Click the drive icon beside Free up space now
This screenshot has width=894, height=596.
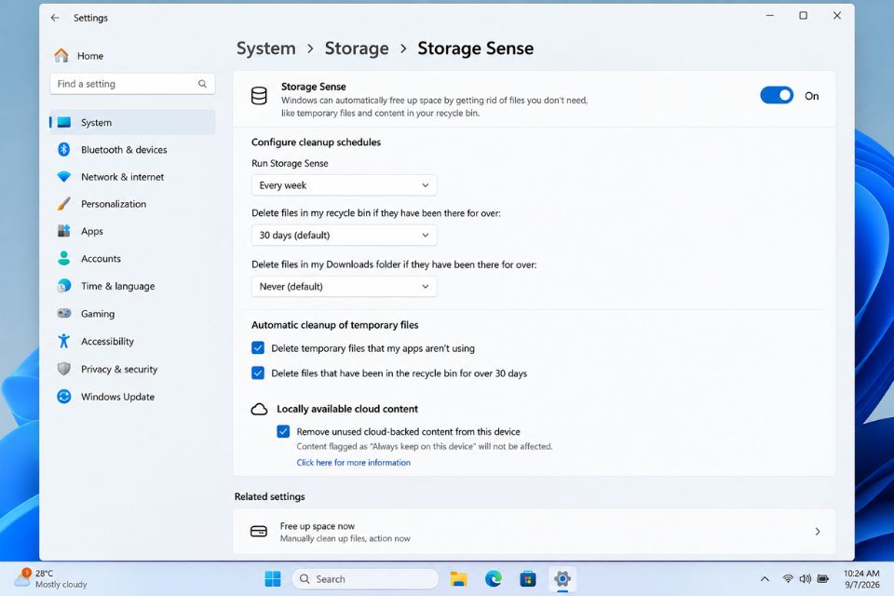pyautogui.click(x=259, y=532)
